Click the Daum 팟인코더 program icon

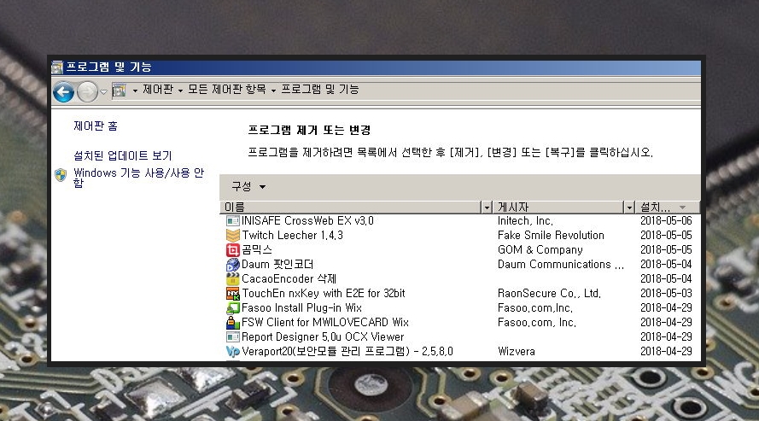233,265
